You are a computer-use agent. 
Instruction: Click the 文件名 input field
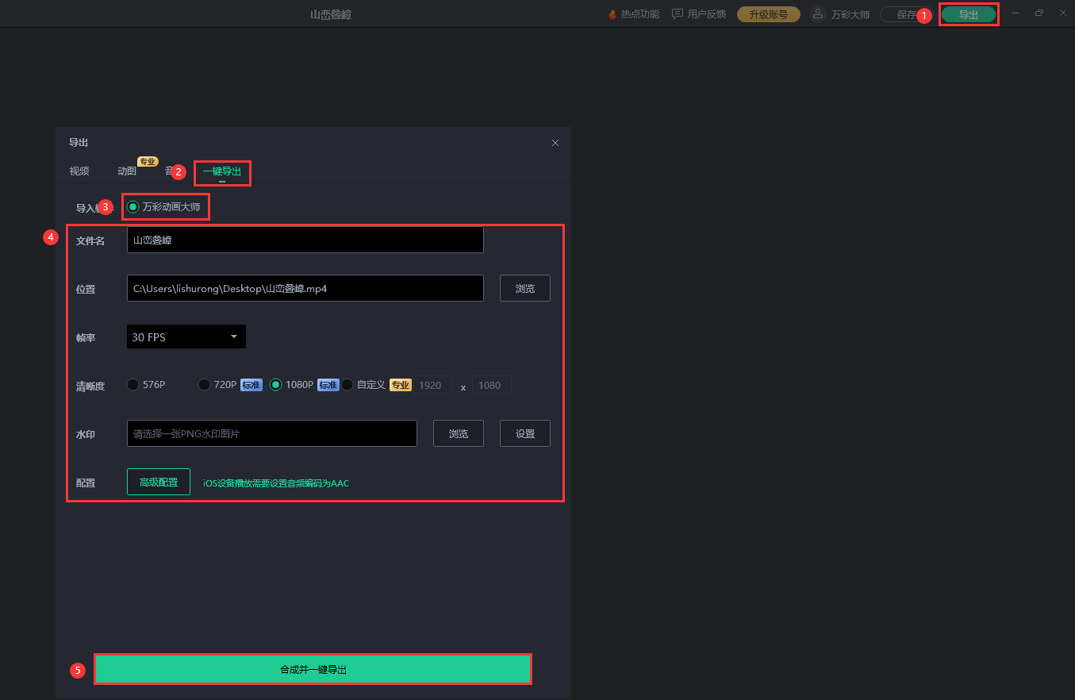pyautogui.click(x=305, y=240)
